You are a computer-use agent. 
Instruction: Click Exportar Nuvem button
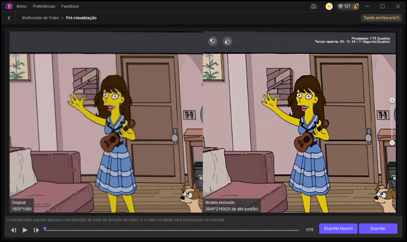point(338,228)
